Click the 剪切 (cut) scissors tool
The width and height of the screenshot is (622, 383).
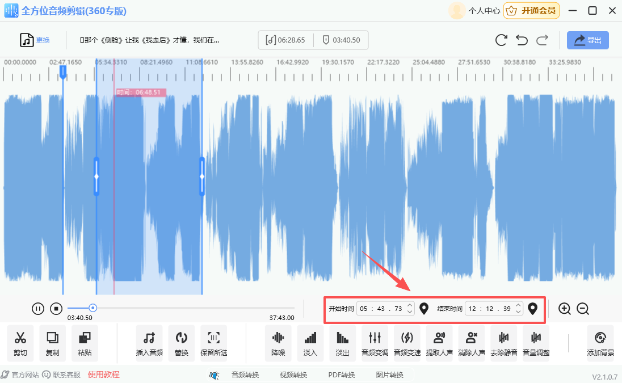(20, 343)
